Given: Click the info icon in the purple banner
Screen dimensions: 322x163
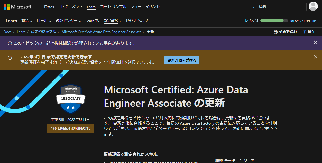Looking at the screenshot, I should [x=10, y=43].
